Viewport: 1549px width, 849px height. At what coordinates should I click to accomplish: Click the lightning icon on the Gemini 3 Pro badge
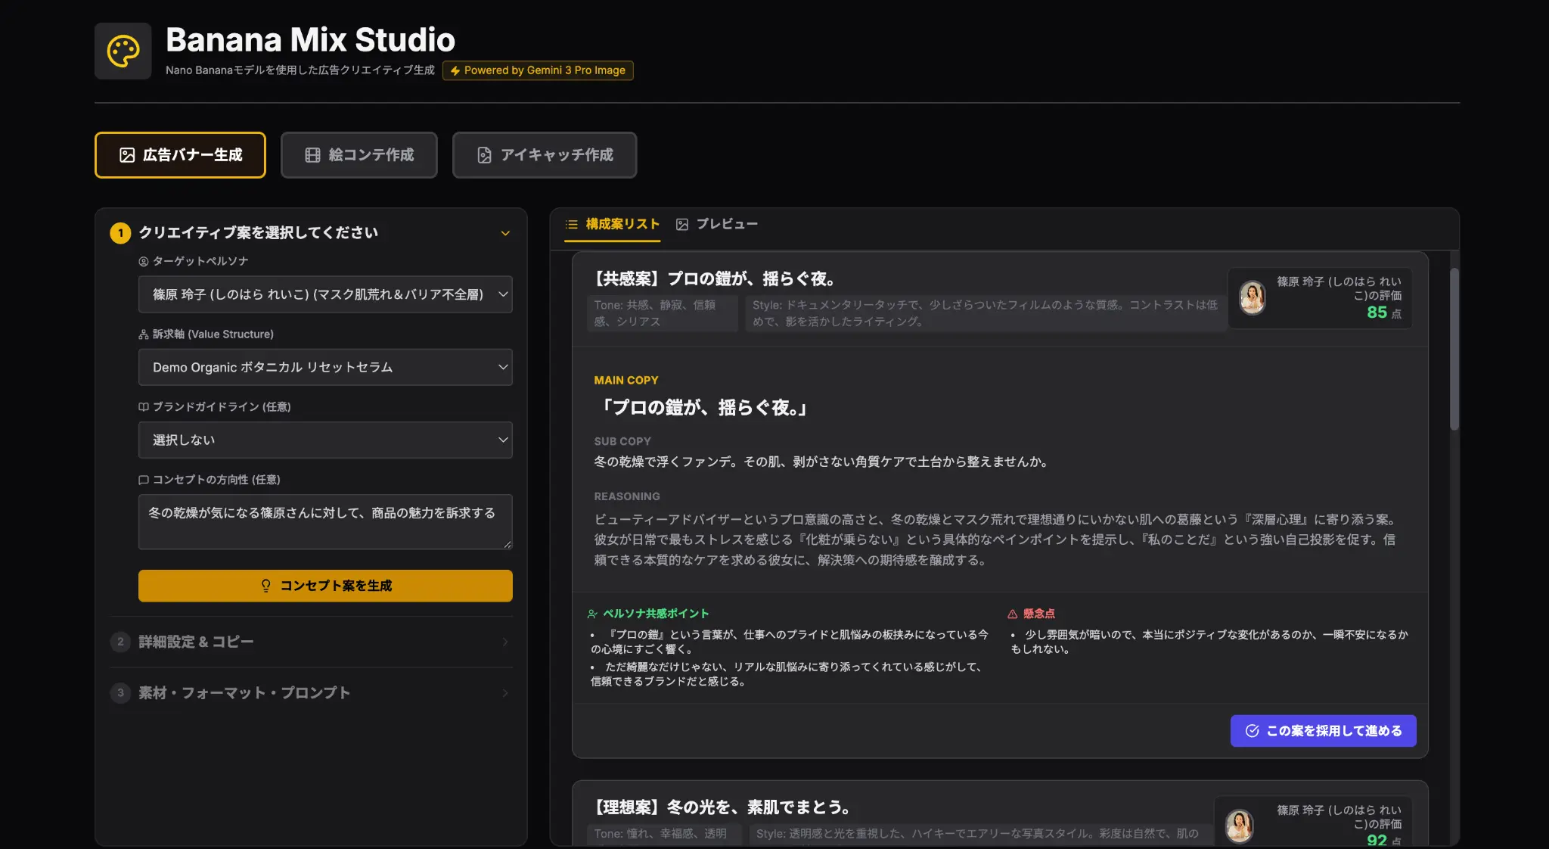click(455, 70)
